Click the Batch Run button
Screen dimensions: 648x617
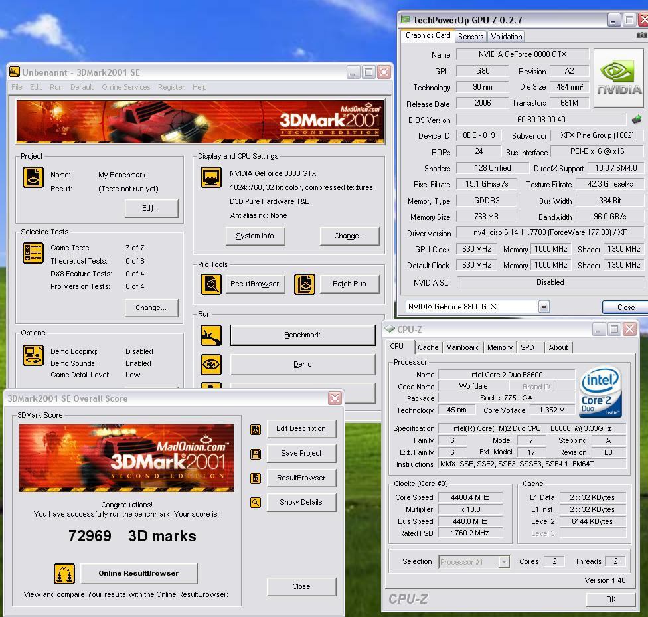click(349, 284)
